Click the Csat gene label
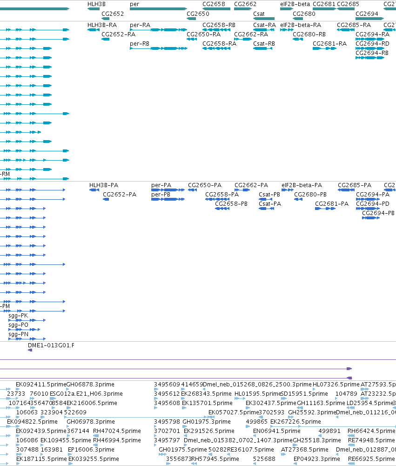 pos(259,14)
